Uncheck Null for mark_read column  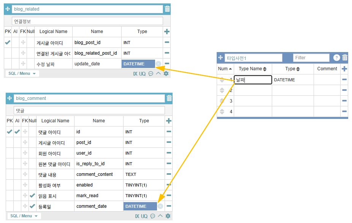32,196
